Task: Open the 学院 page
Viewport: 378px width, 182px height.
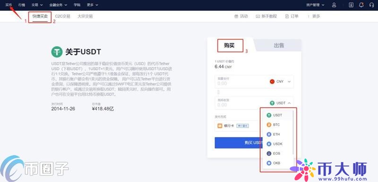Action: (77, 5)
